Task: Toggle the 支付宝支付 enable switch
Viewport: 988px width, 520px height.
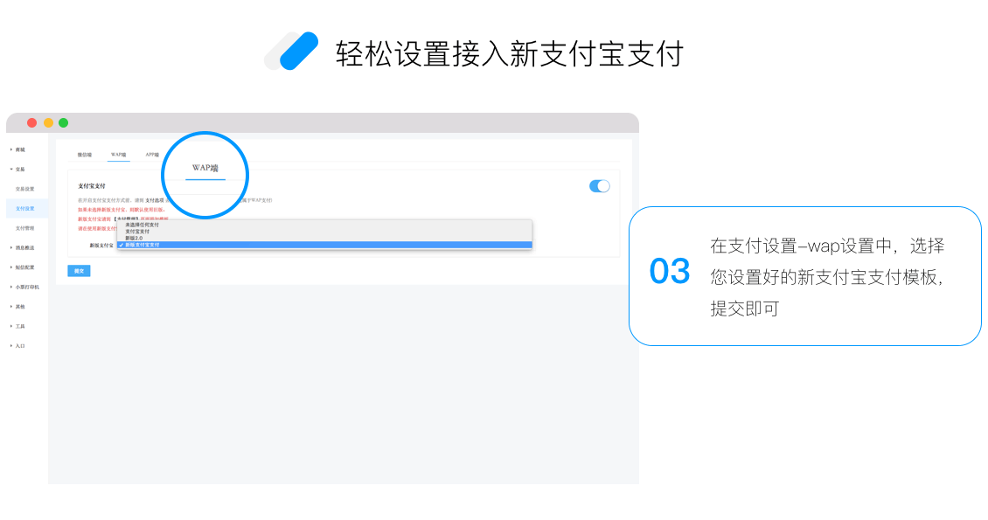Action: 599,185
